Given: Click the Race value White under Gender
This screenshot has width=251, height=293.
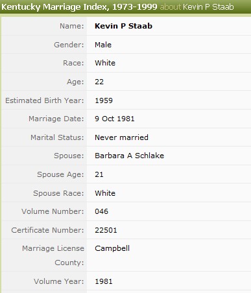Looking at the screenshot, I should (105, 63).
